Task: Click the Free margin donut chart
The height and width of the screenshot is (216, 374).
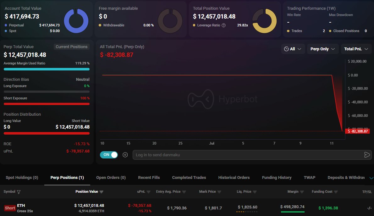Action: click(170, 21)
